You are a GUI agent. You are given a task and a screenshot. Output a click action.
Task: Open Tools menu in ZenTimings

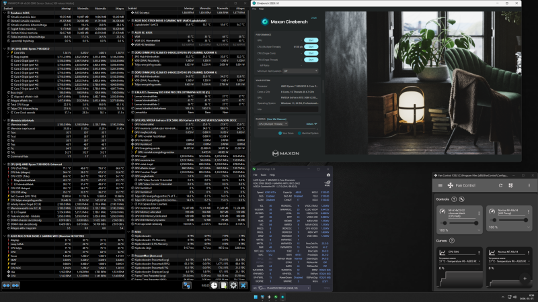pyautogui.click(x=264, y=175)
